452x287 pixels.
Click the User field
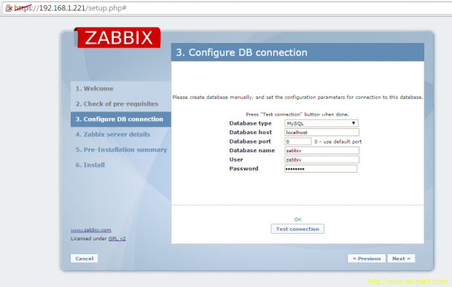tap(322, 160)
